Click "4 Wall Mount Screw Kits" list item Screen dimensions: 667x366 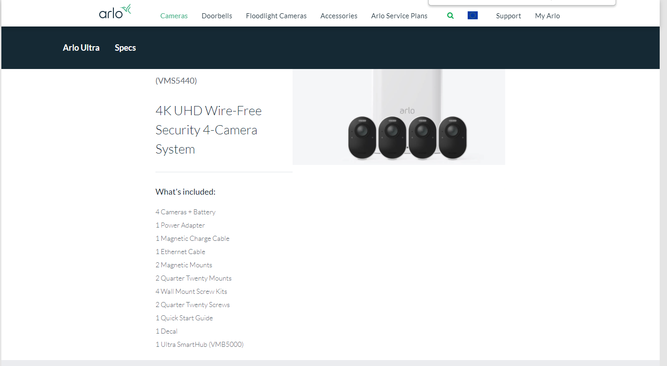(x=191, y=292)
